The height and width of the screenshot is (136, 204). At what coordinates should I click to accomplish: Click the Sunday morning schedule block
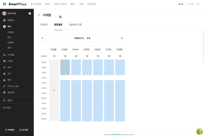click(120, 67)
